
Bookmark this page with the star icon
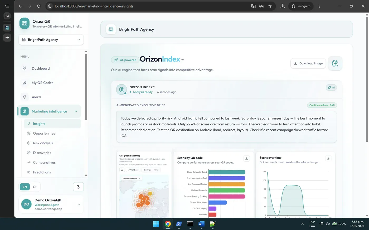pos(270,6)
